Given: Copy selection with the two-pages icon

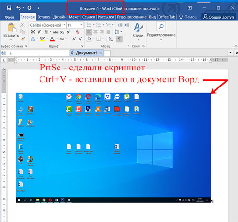Looking at the screenshot, I should (x=22, y=32).
